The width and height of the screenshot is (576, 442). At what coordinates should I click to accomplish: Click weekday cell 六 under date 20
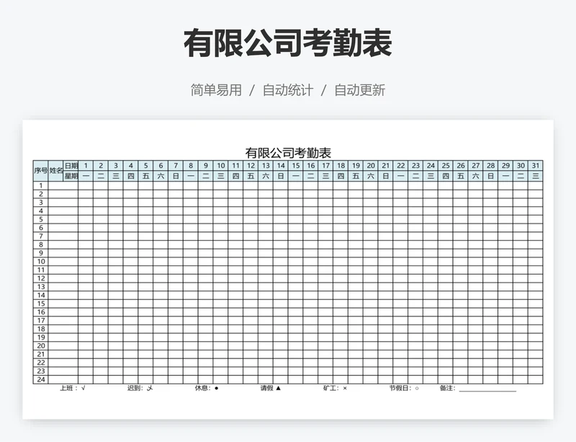click(x=371, y=176)
